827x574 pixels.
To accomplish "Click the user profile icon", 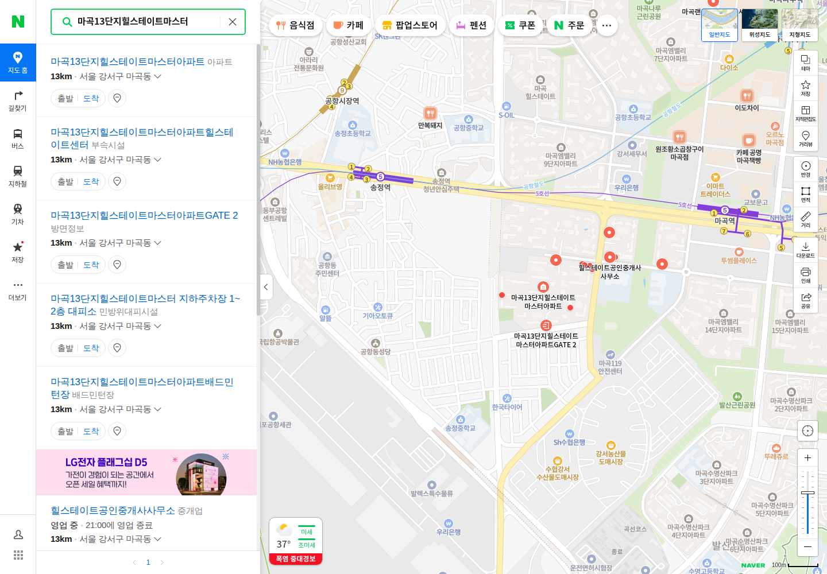I will (18, 534).
